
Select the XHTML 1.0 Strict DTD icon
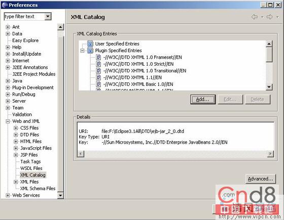98,64
